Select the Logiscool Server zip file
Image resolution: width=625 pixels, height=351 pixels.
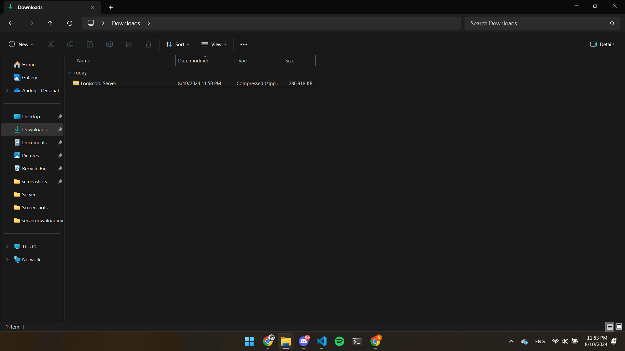(192, 84)
